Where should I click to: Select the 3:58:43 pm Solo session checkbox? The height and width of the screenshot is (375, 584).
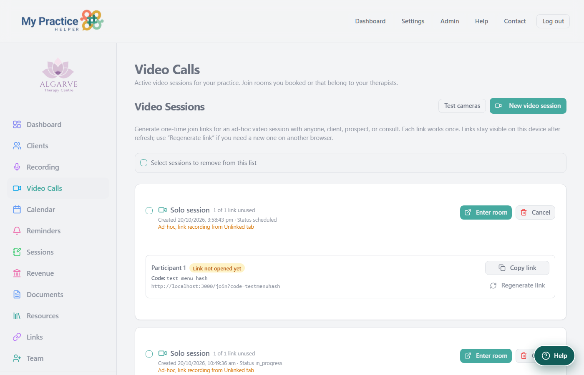point(149,210)
